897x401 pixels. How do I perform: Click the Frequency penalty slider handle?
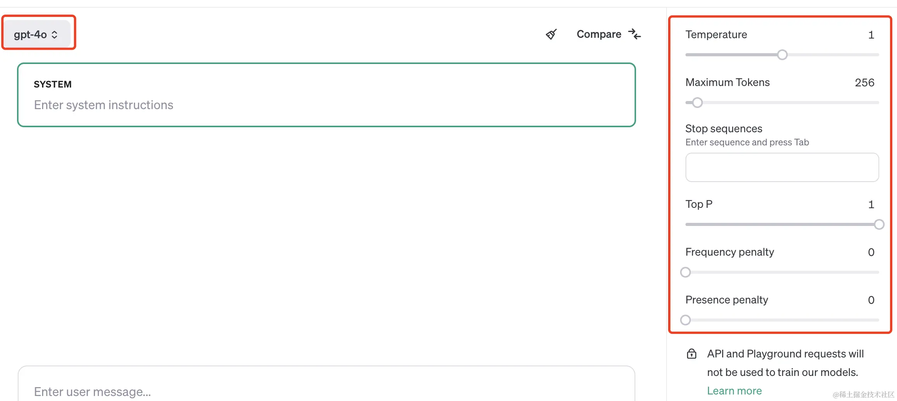685,272
